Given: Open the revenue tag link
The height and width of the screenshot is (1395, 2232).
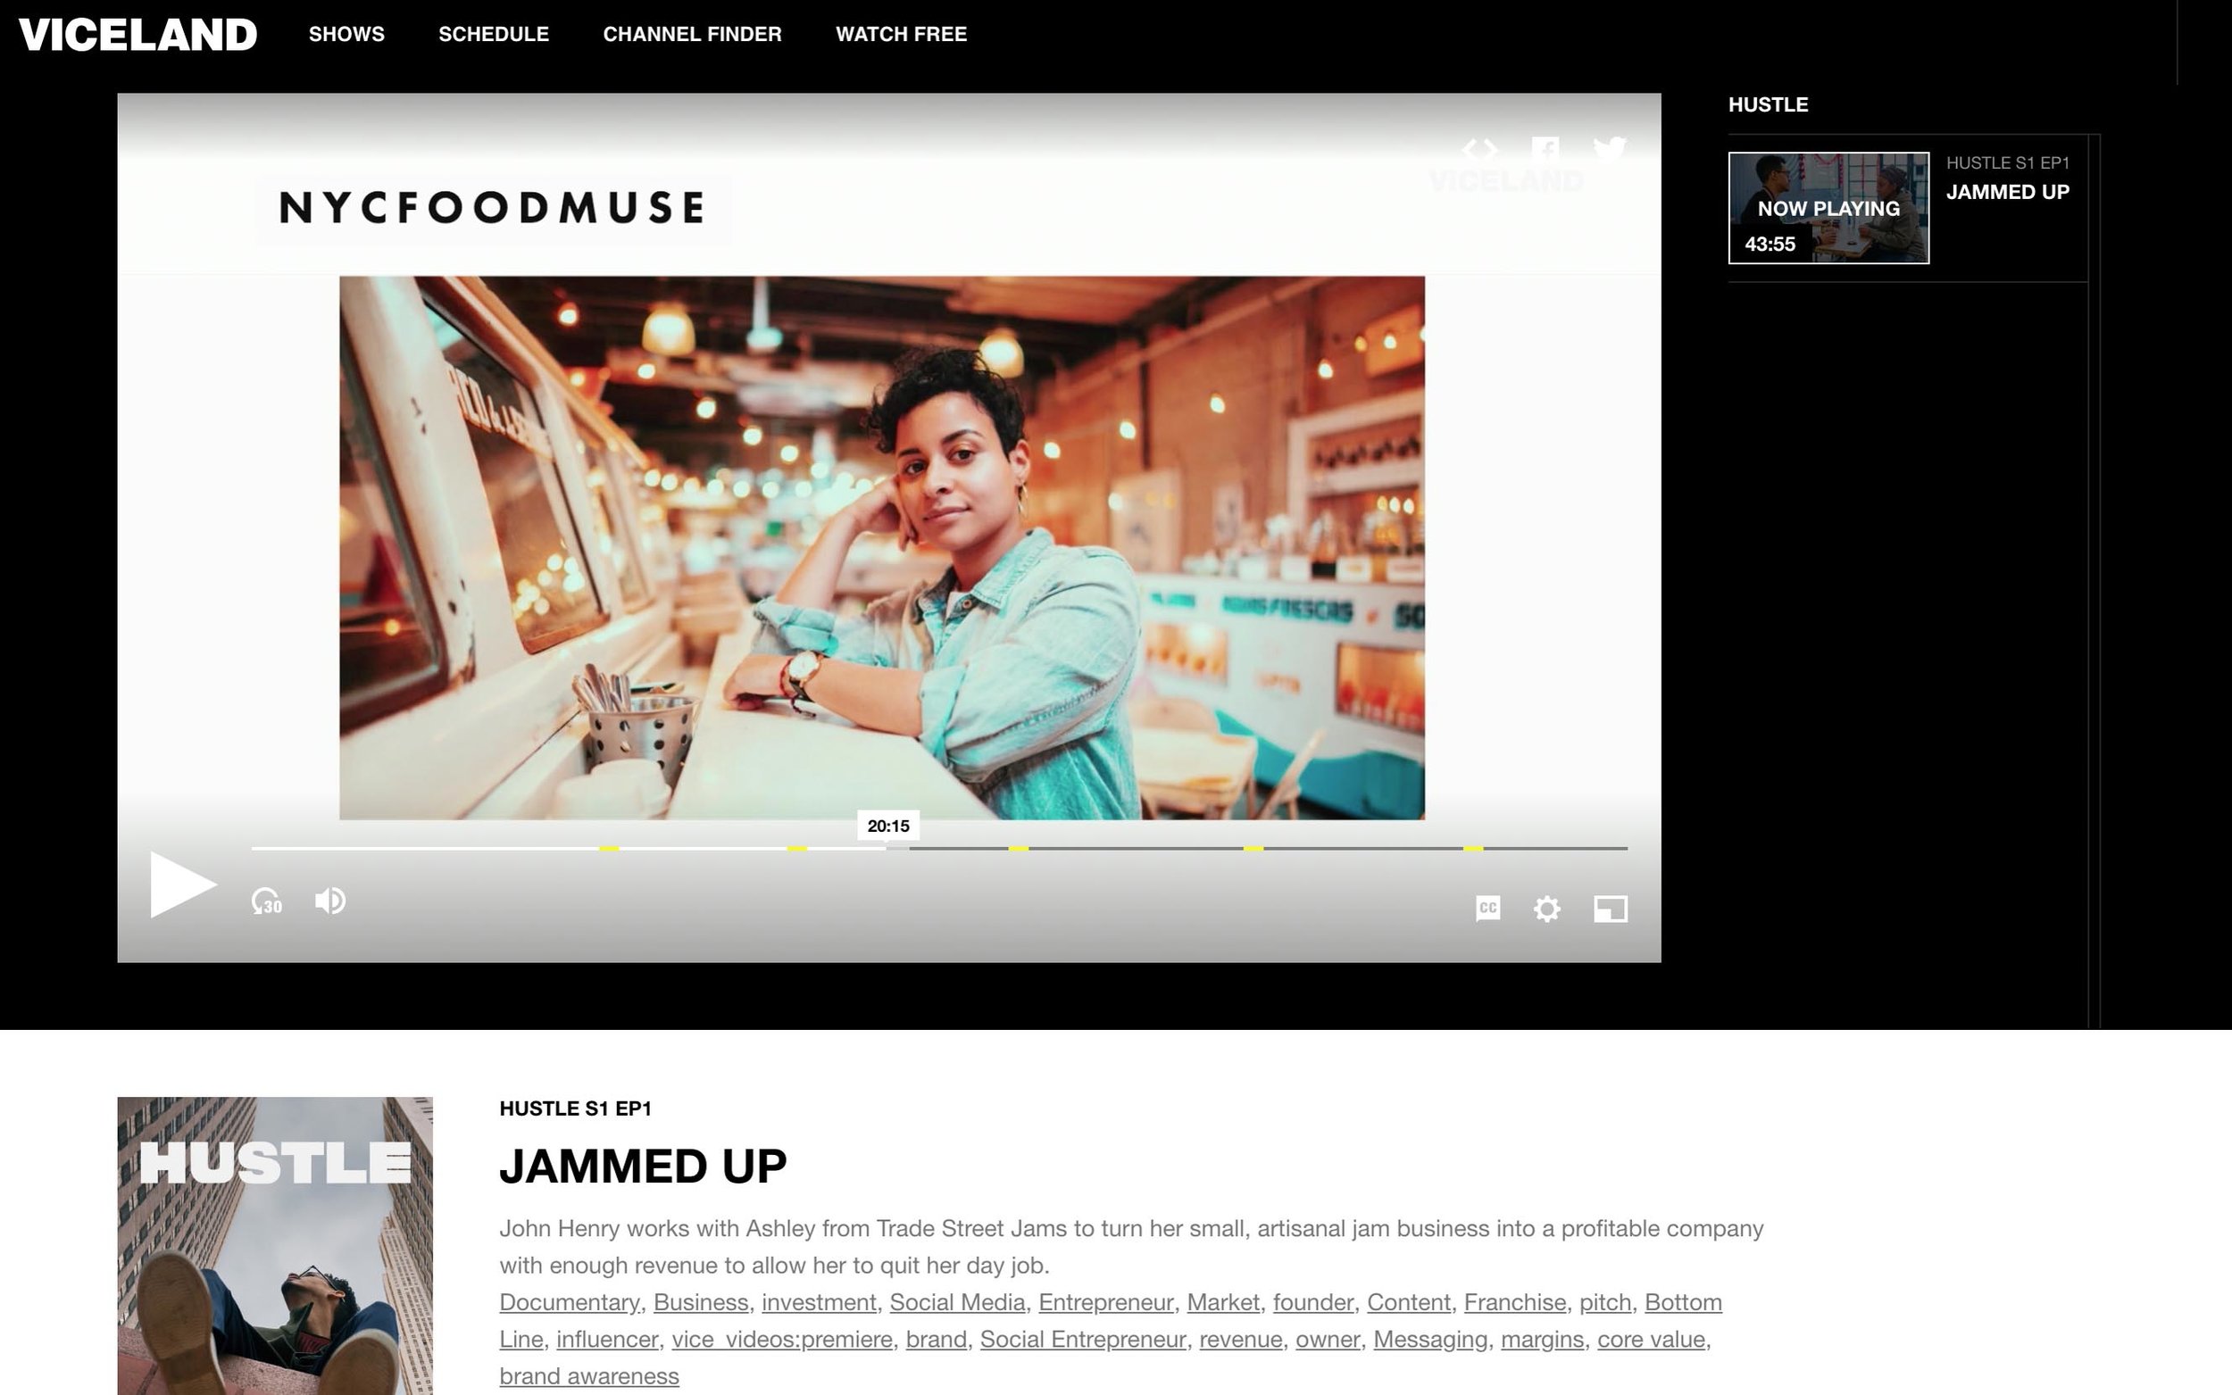Looking at the screenshot, I should (x=1240, y=1339).
